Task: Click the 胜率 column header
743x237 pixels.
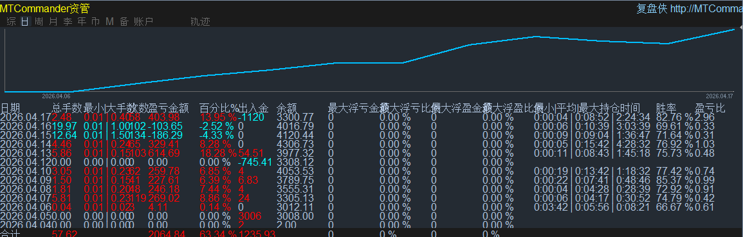Action: 666,109
